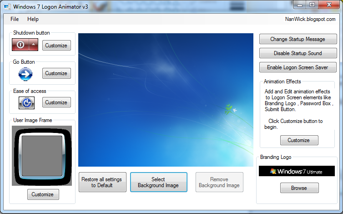
Task: Click the 'Windows 7 Logon Animator v3' title
Action: point(50,7)
